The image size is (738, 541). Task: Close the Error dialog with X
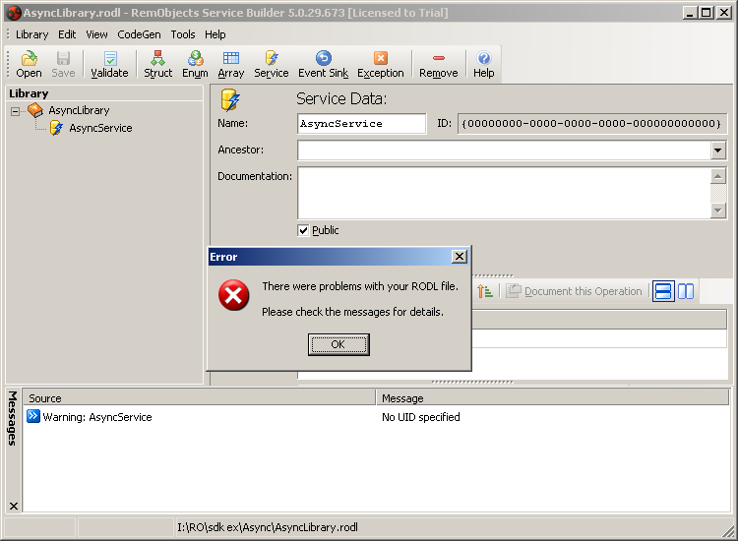pyautogui.click(x=459, y=257)
